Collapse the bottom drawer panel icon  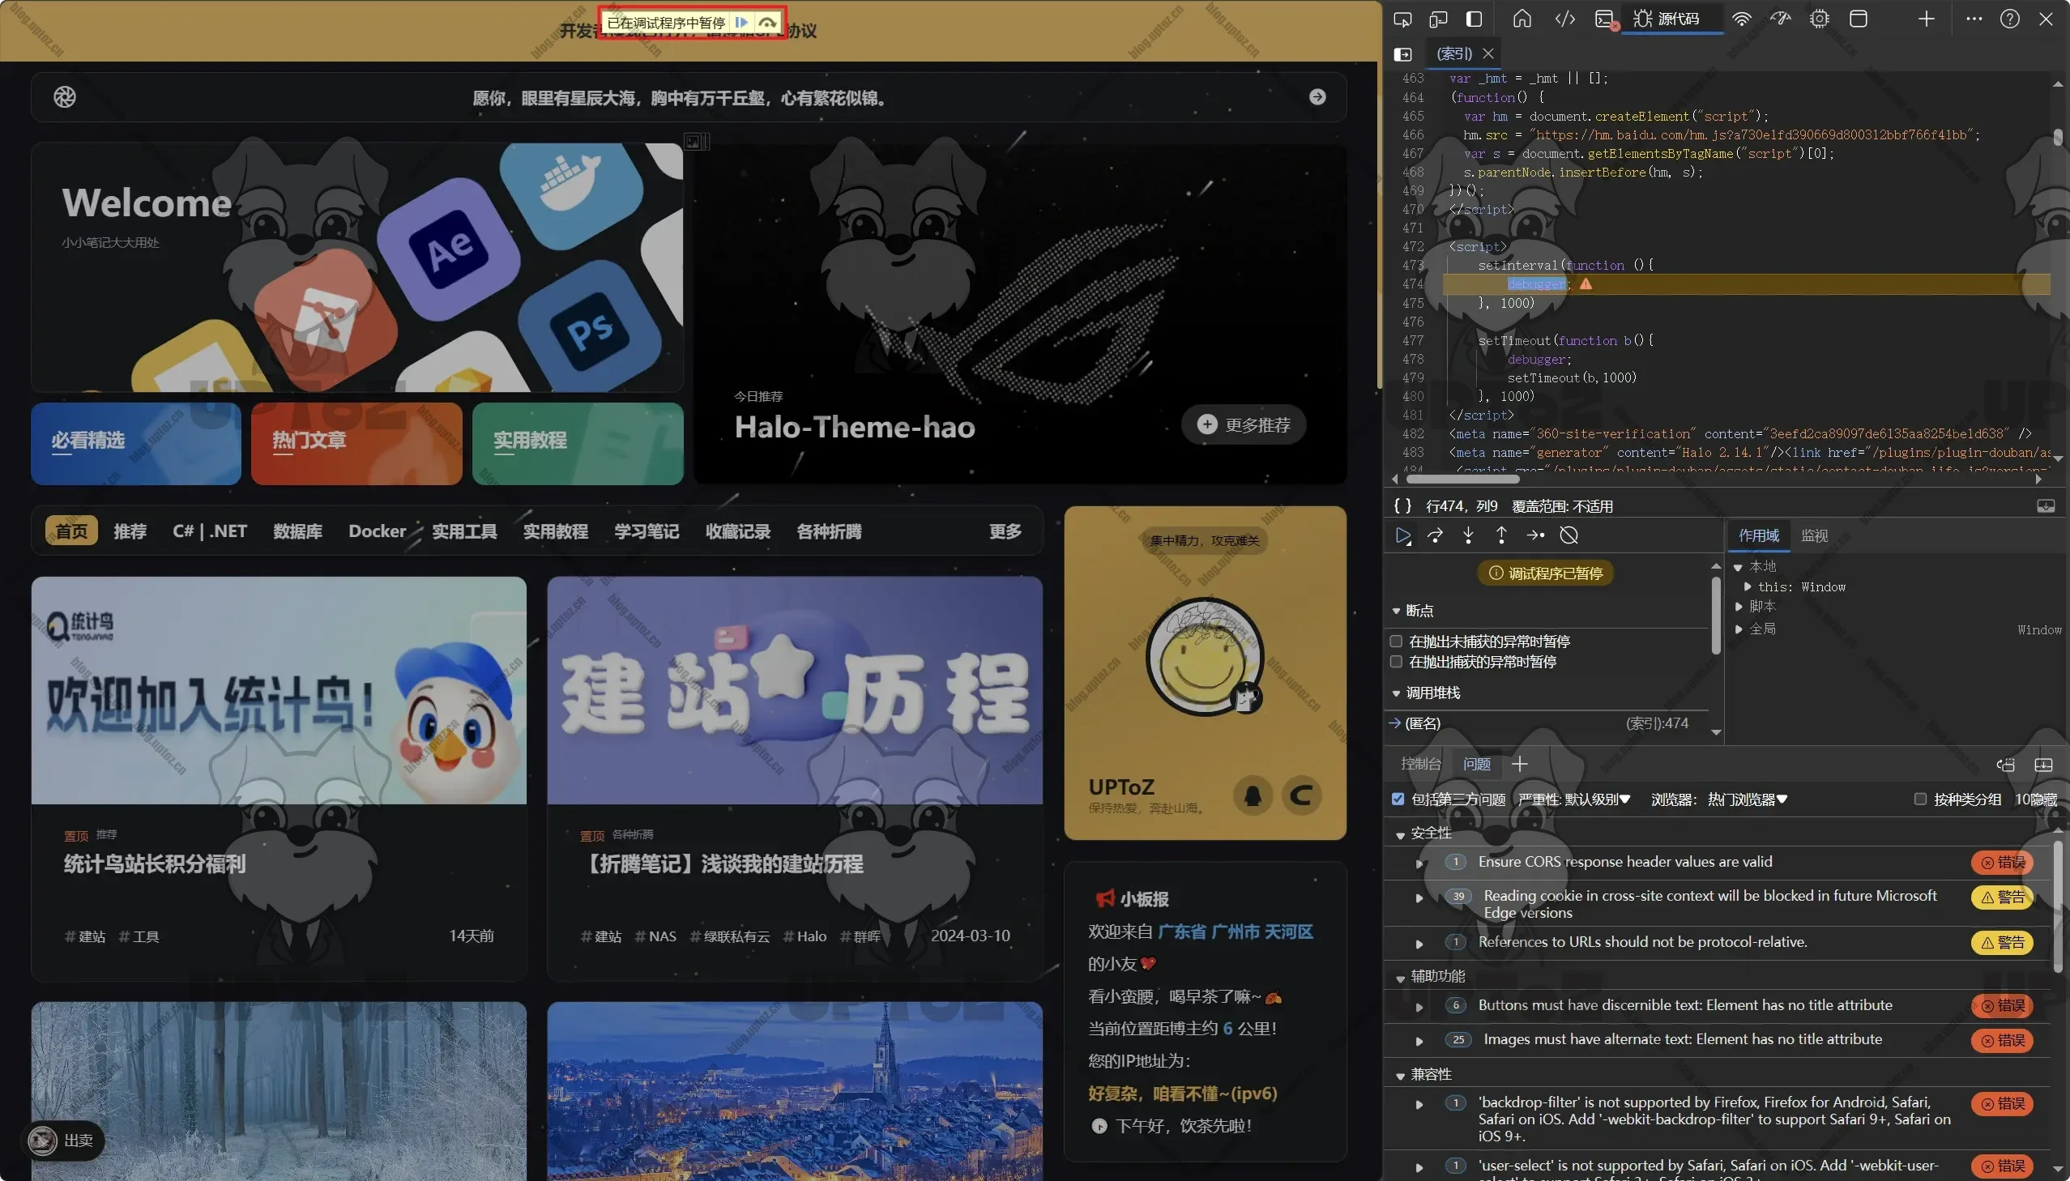click(2043, 765)
